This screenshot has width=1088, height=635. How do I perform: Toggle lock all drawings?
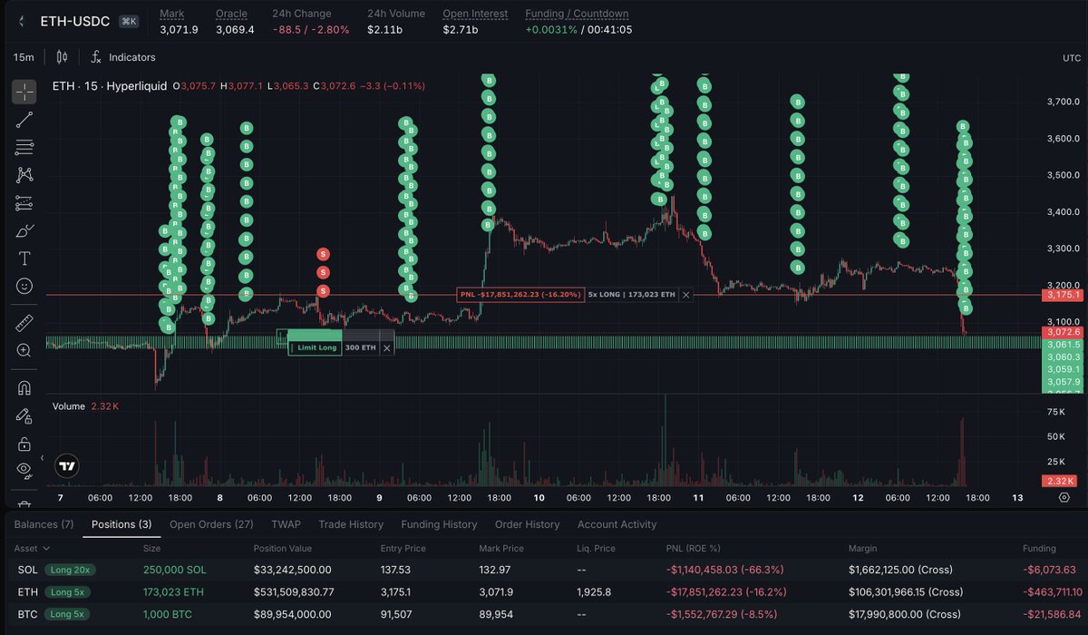24,444
